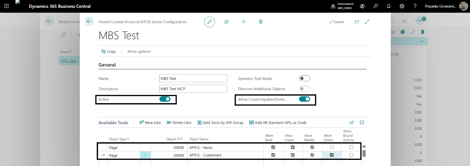Click the back arrow on background list page
This screenshot has height=166, width=470.
tap(49, 21)
